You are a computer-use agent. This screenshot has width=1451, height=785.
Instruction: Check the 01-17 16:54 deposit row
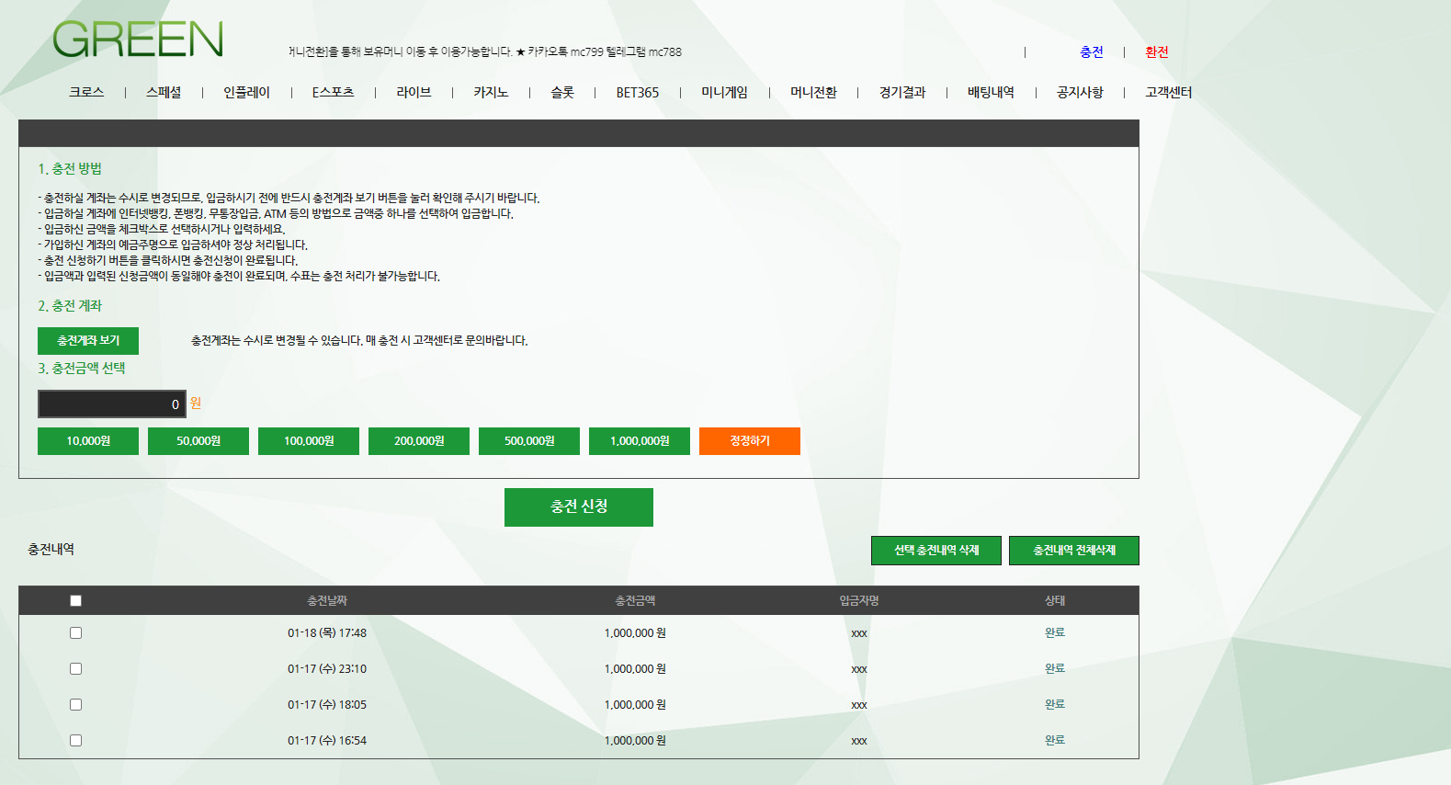pos(76,740)
